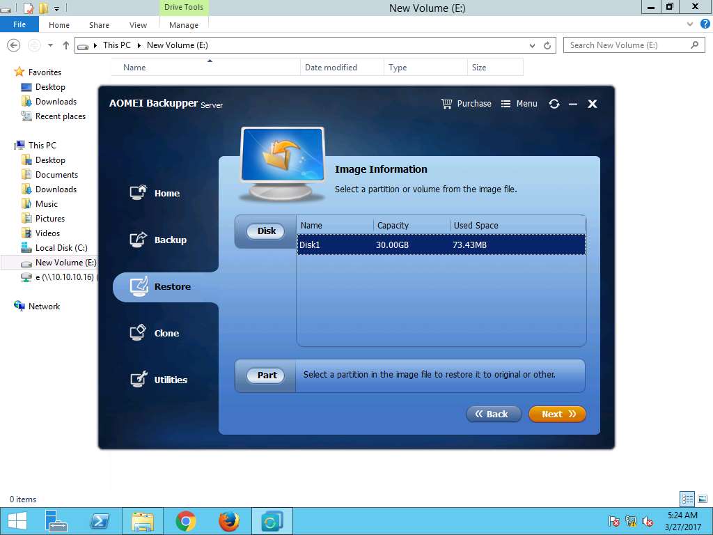Click AOMEI Backupper taskbar icon

pyautogui.click(x=272, y=521)
